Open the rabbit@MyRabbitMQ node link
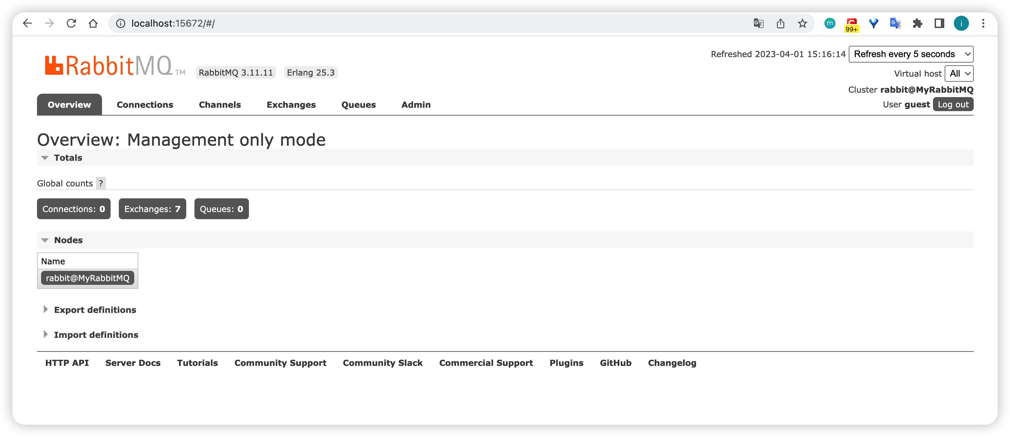Image resolution: width=1010 pixels, height=437 pixels. [87, 278]
